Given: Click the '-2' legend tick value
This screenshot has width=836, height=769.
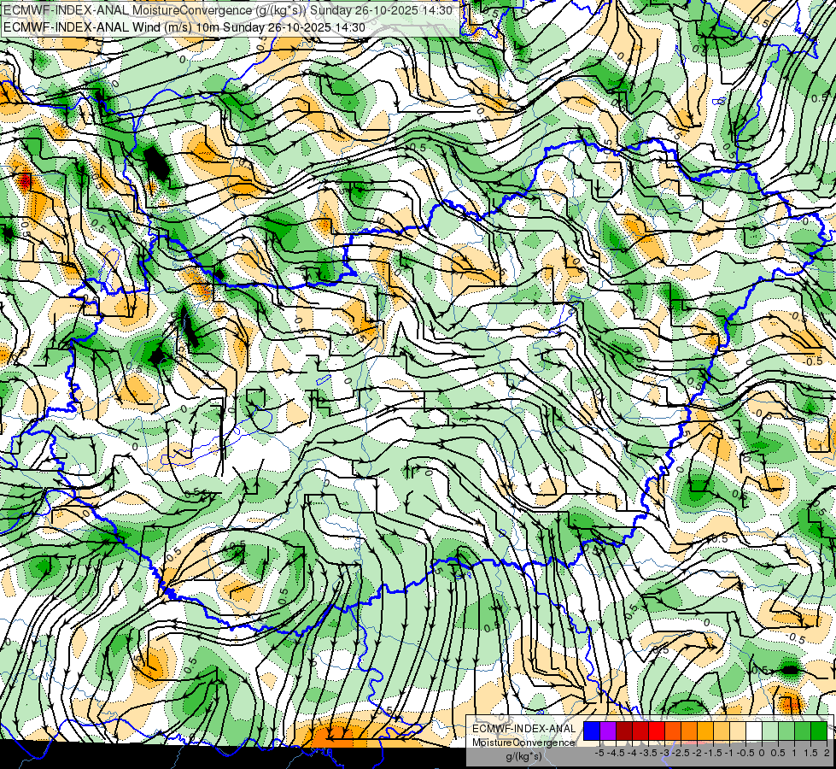Looking at the screenshot, I should point(697,753).
